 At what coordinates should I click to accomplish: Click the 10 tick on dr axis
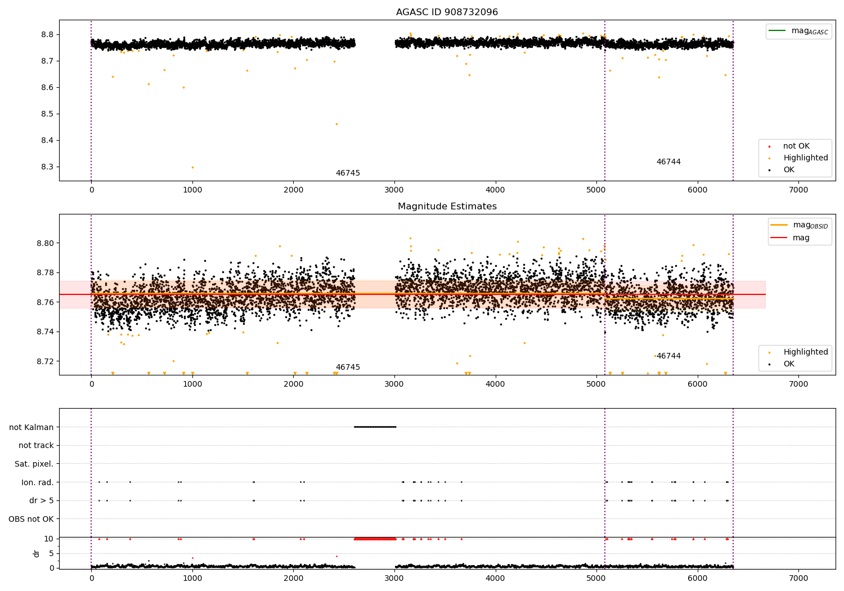click(x=49, y=539)
